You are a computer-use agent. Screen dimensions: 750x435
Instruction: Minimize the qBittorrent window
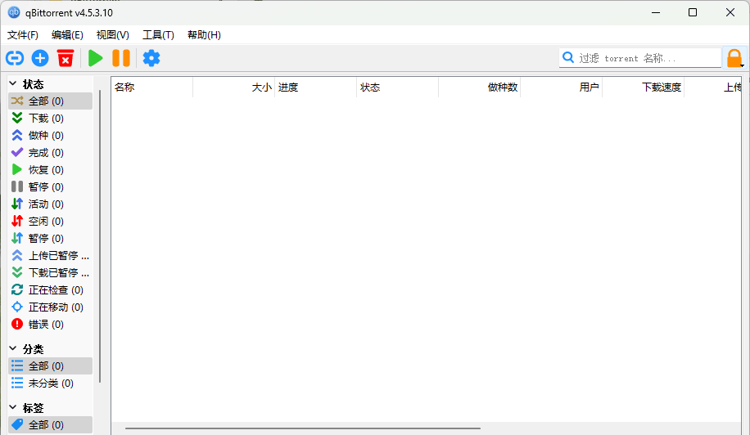click(656, 12)
